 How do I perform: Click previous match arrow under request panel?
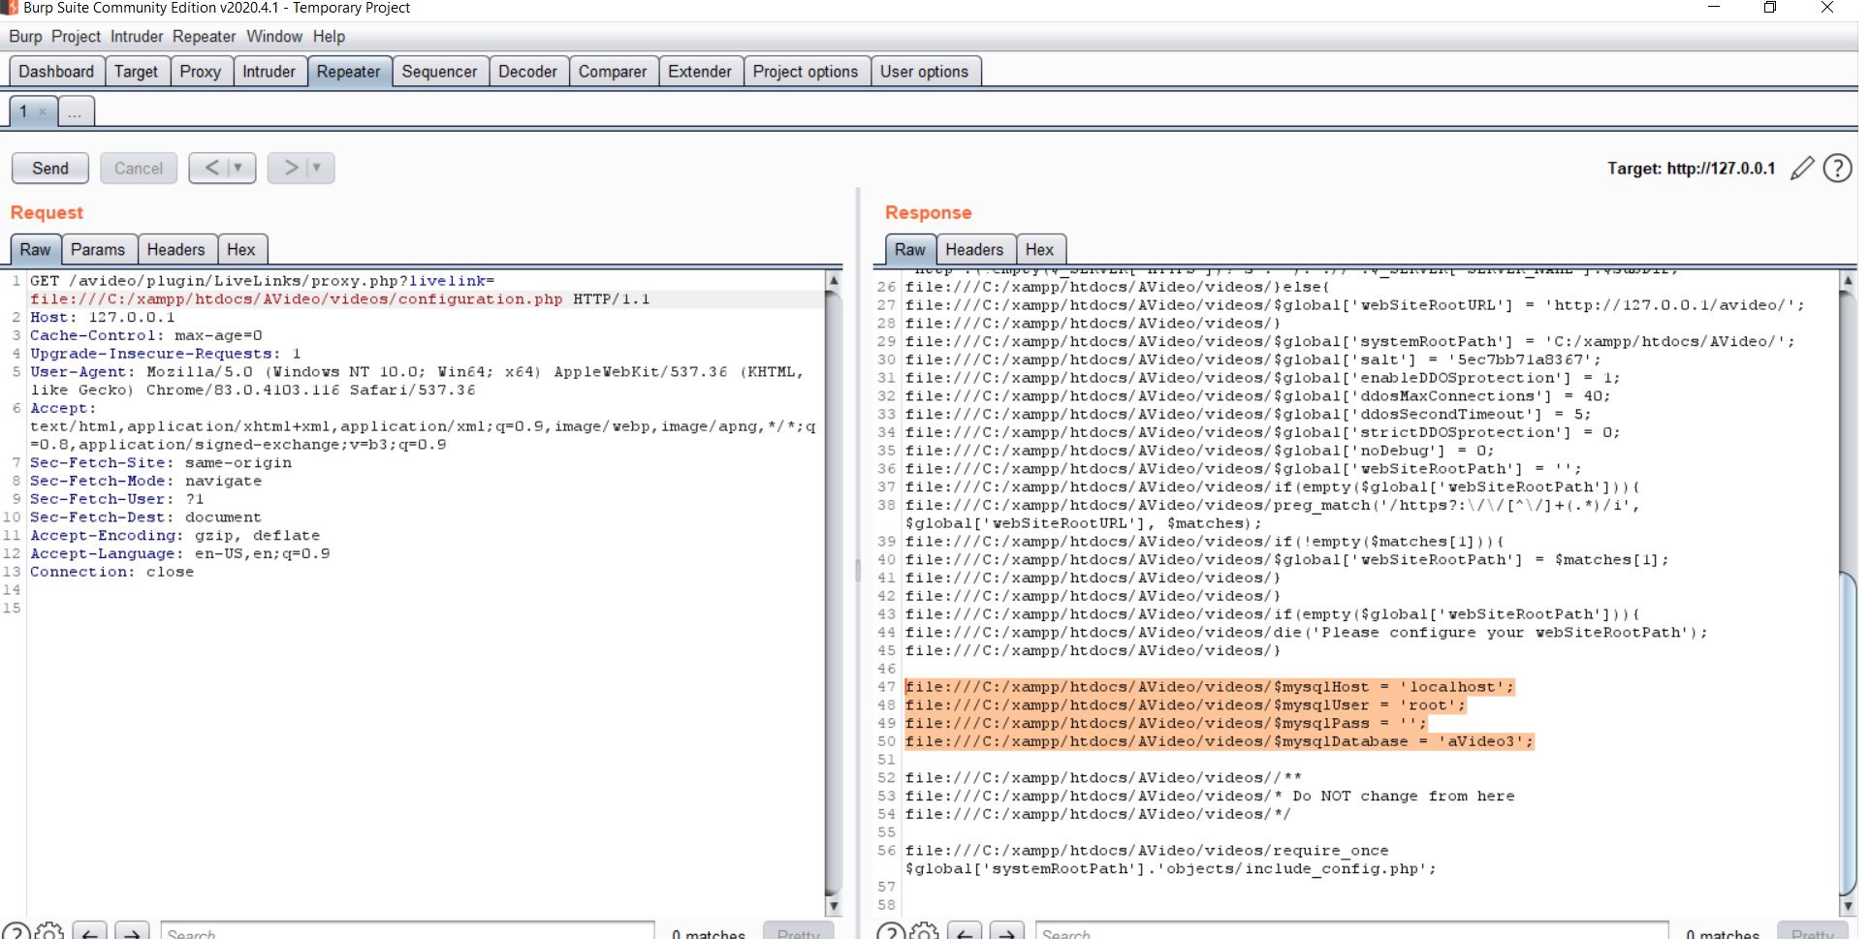click(89, 932)
